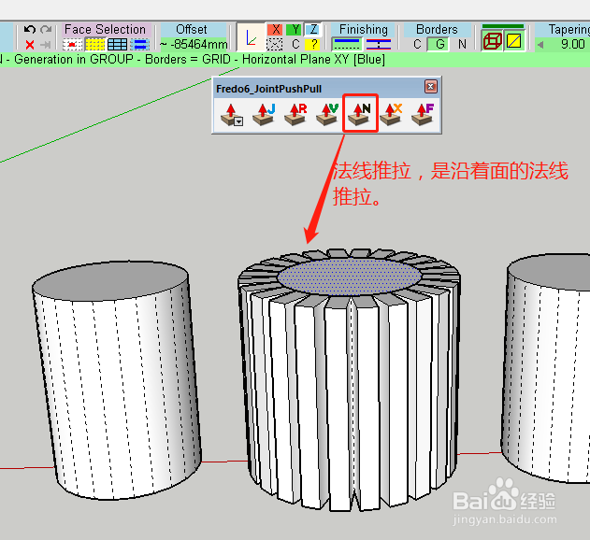This screenshot has height=540, width=590.
Task: Select Round Push Pull R tool
Action: pyautogui.click(x=295, y=114)
